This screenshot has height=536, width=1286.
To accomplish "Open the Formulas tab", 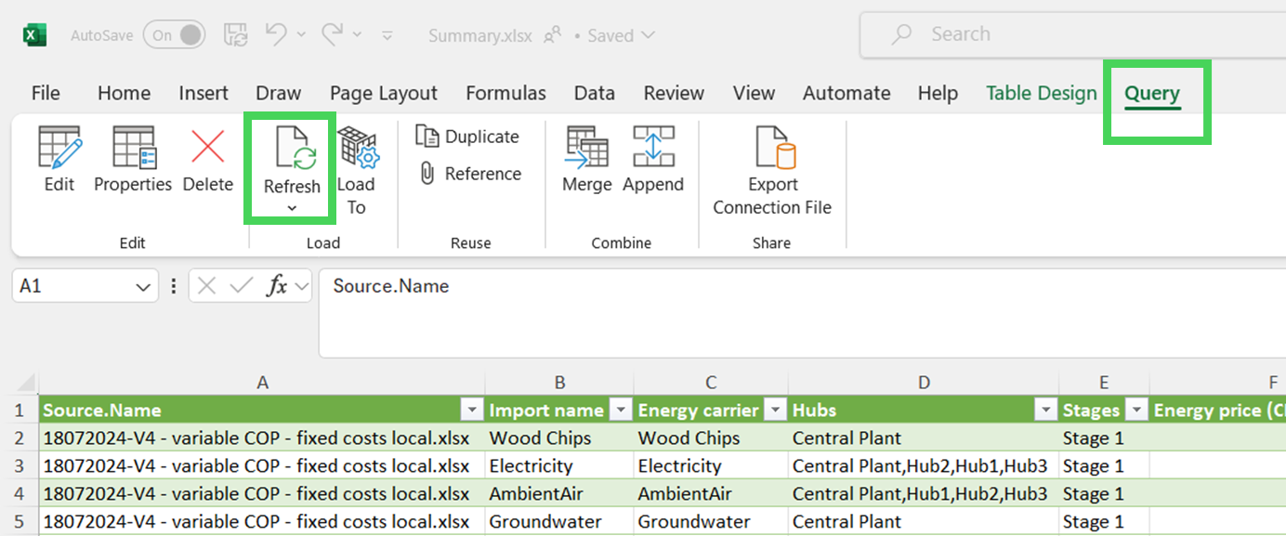I will 505,93.
